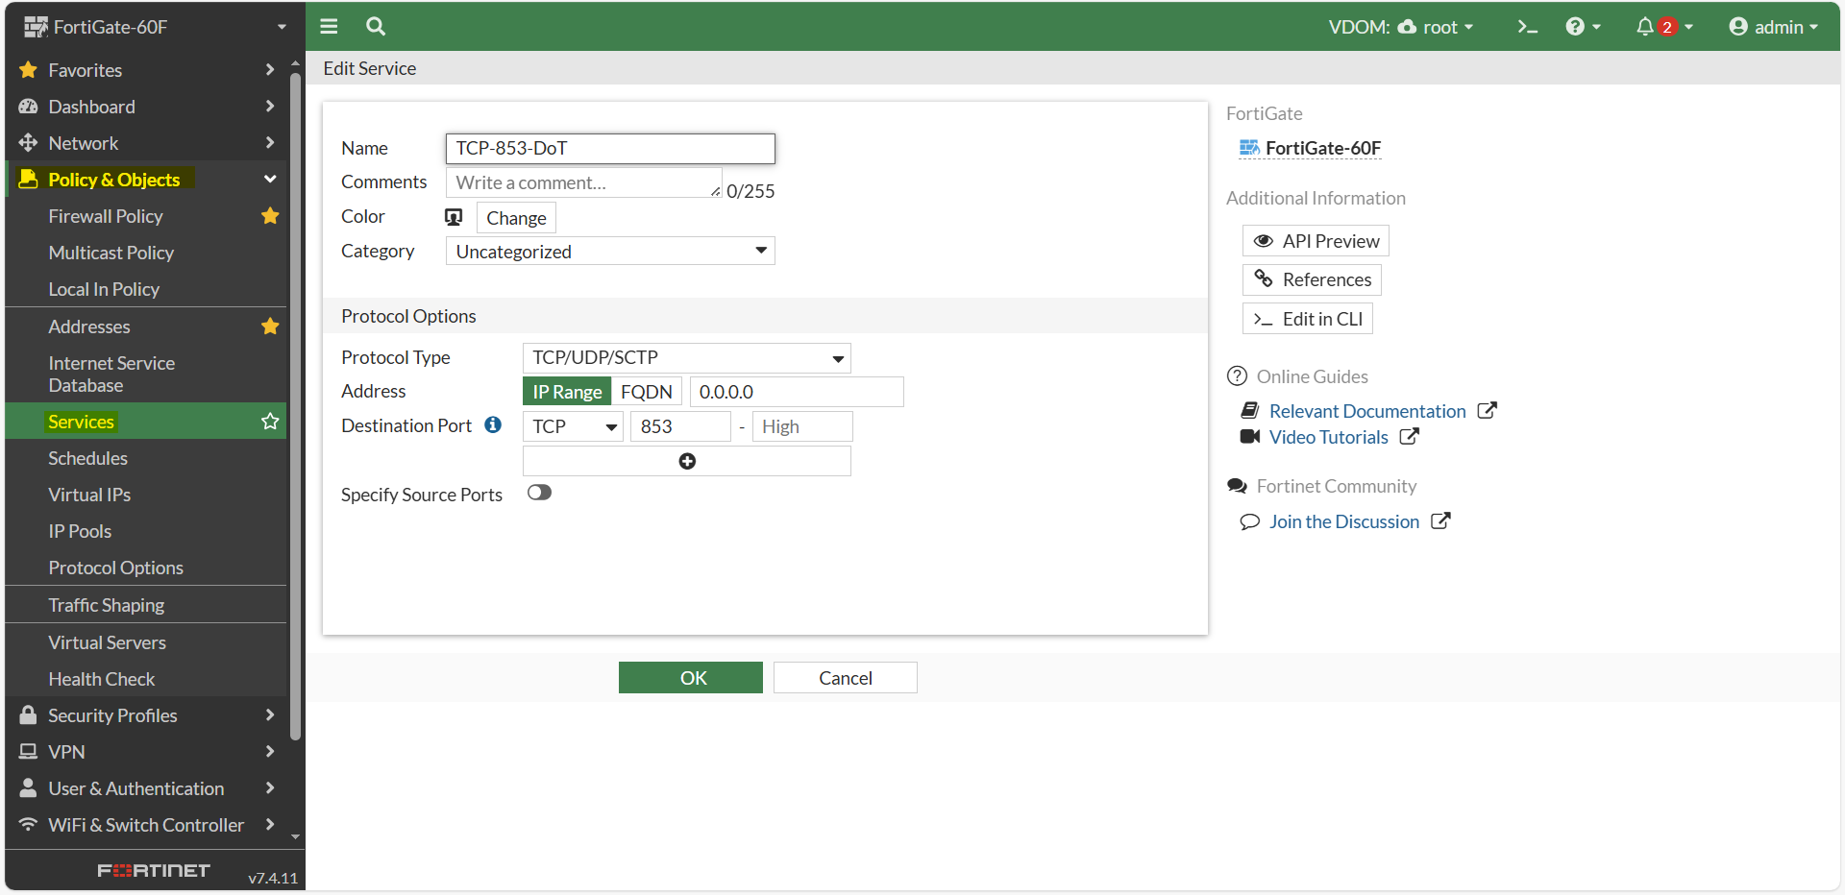Open the CLI console icon in header
Viewport: 1845px width, 895px height.
tap(1527, 27)
